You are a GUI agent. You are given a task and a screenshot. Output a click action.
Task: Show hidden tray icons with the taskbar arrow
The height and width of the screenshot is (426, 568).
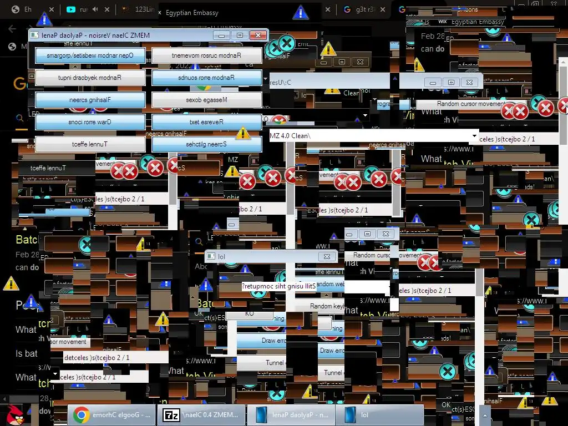[x=485, y=415]
